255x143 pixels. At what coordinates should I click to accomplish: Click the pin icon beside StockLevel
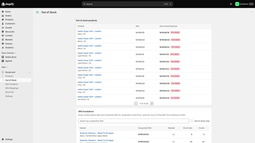pyautogui.click(x=29, y=72)
